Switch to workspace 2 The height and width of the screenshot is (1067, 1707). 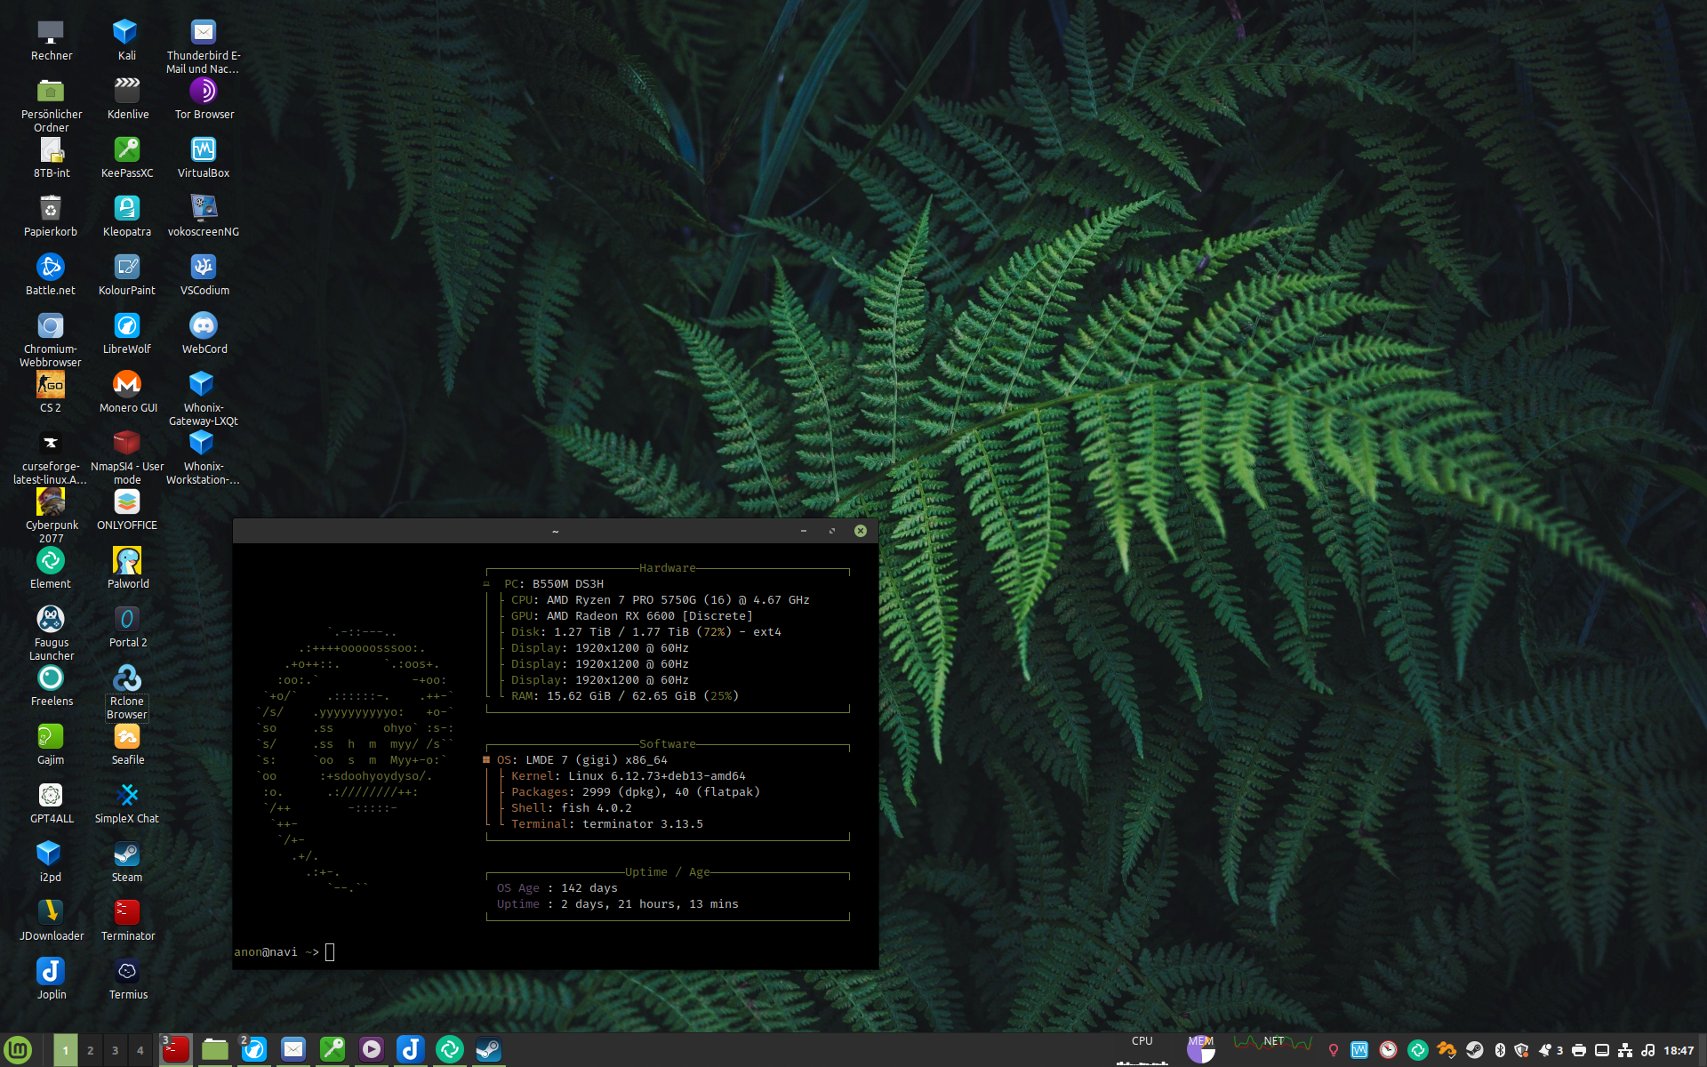click(x=90, y=1050)
